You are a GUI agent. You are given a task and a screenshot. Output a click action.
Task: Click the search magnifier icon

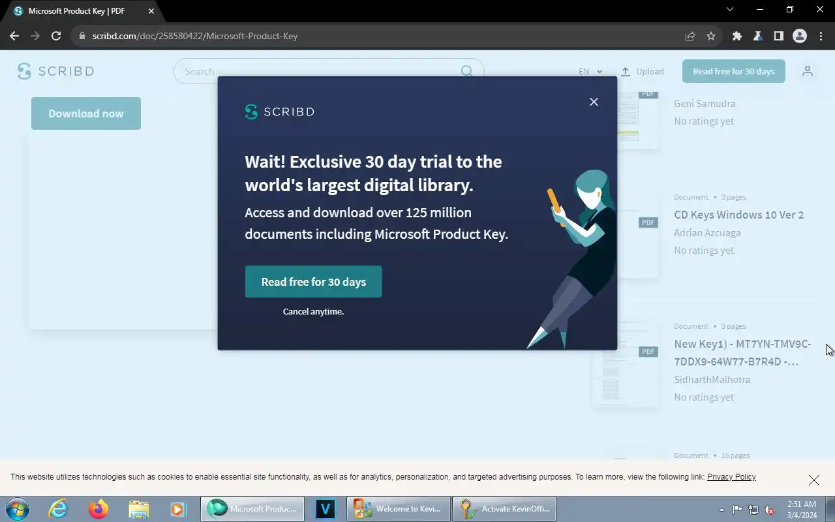click(467, 71)
